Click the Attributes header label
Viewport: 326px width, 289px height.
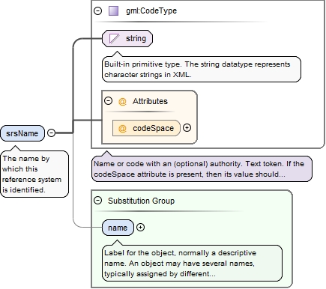(x=150, y=101)
